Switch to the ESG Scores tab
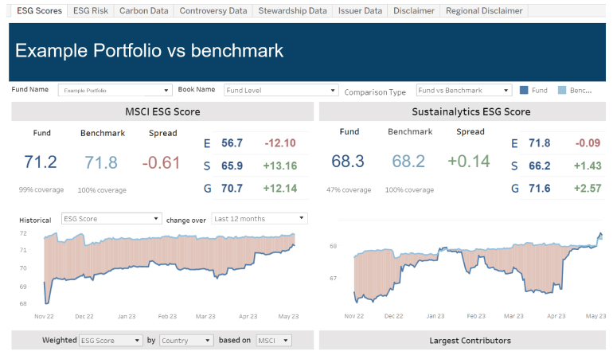Screen dimensions: 613x355 (x=39, y=11)
